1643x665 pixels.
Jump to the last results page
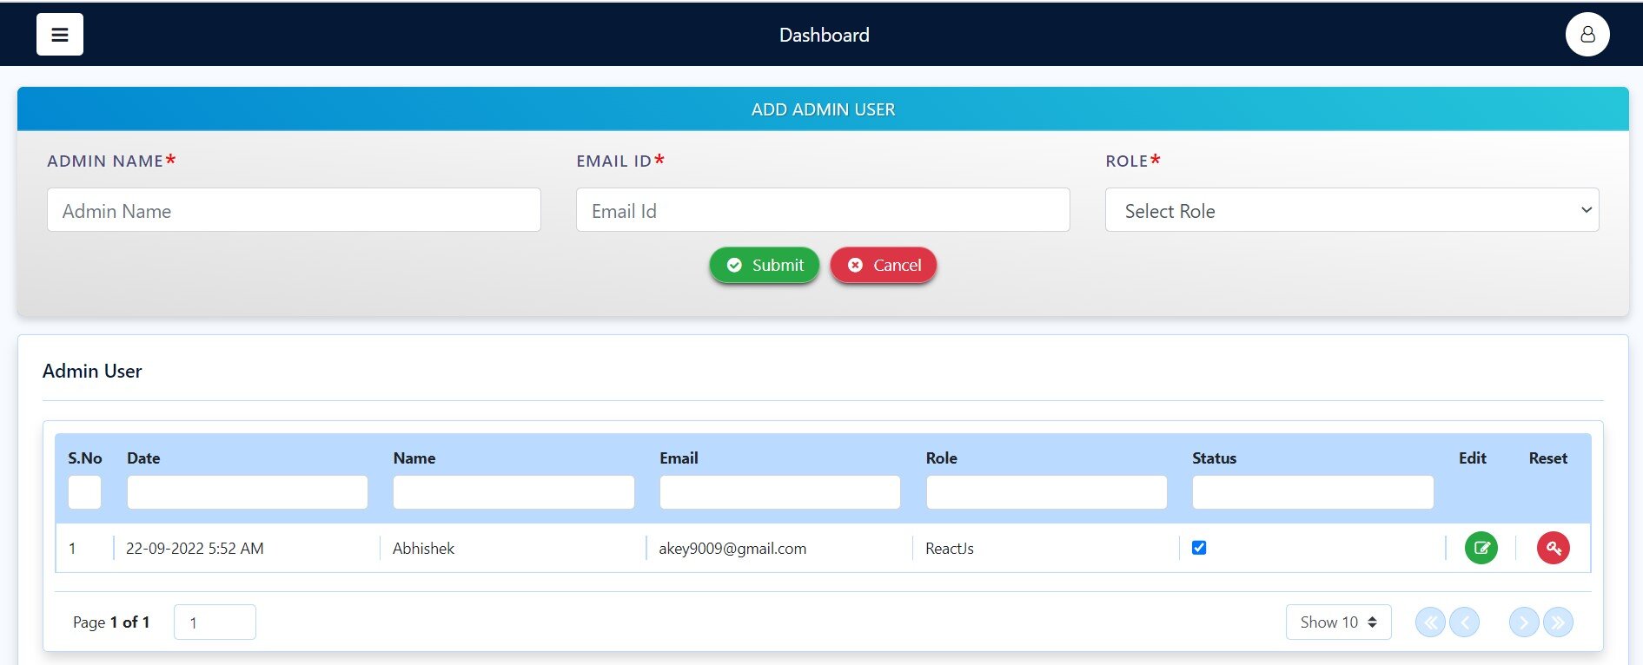(1559, 622)
